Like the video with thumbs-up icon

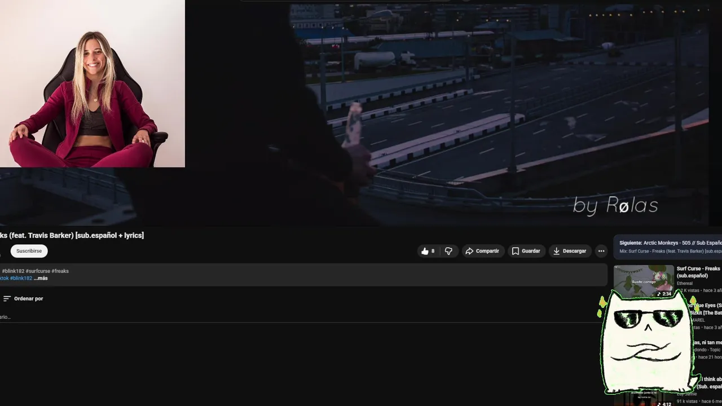pyautogui.click(x=425, y=251)
